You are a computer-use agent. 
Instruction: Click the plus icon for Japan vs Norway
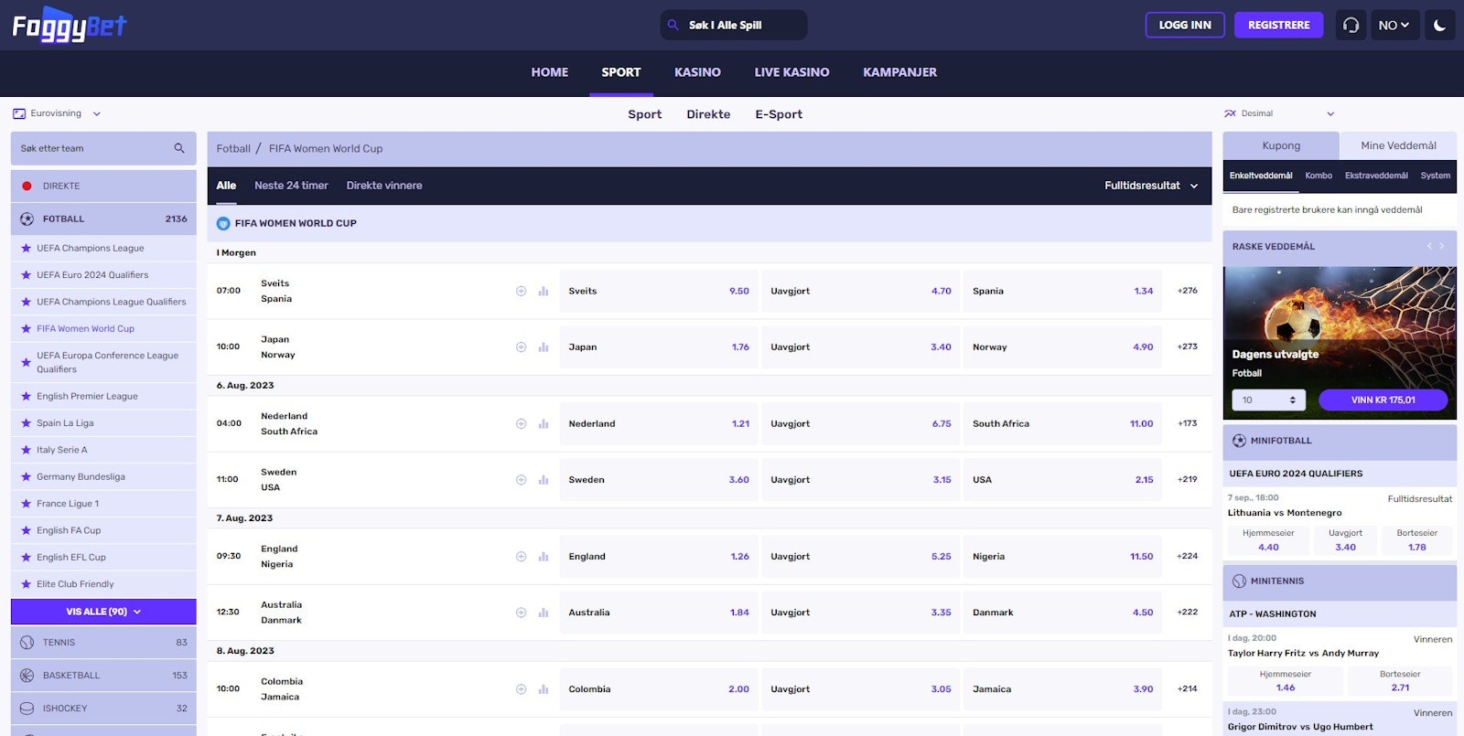click(521, 347)
